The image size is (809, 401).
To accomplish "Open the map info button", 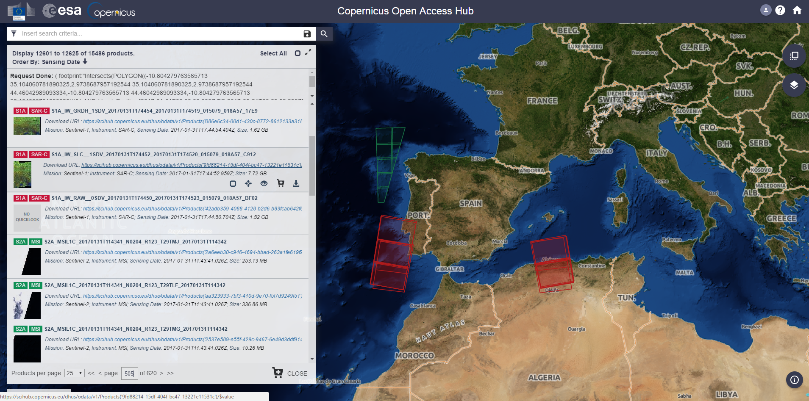I will click(x=795, y=380).
